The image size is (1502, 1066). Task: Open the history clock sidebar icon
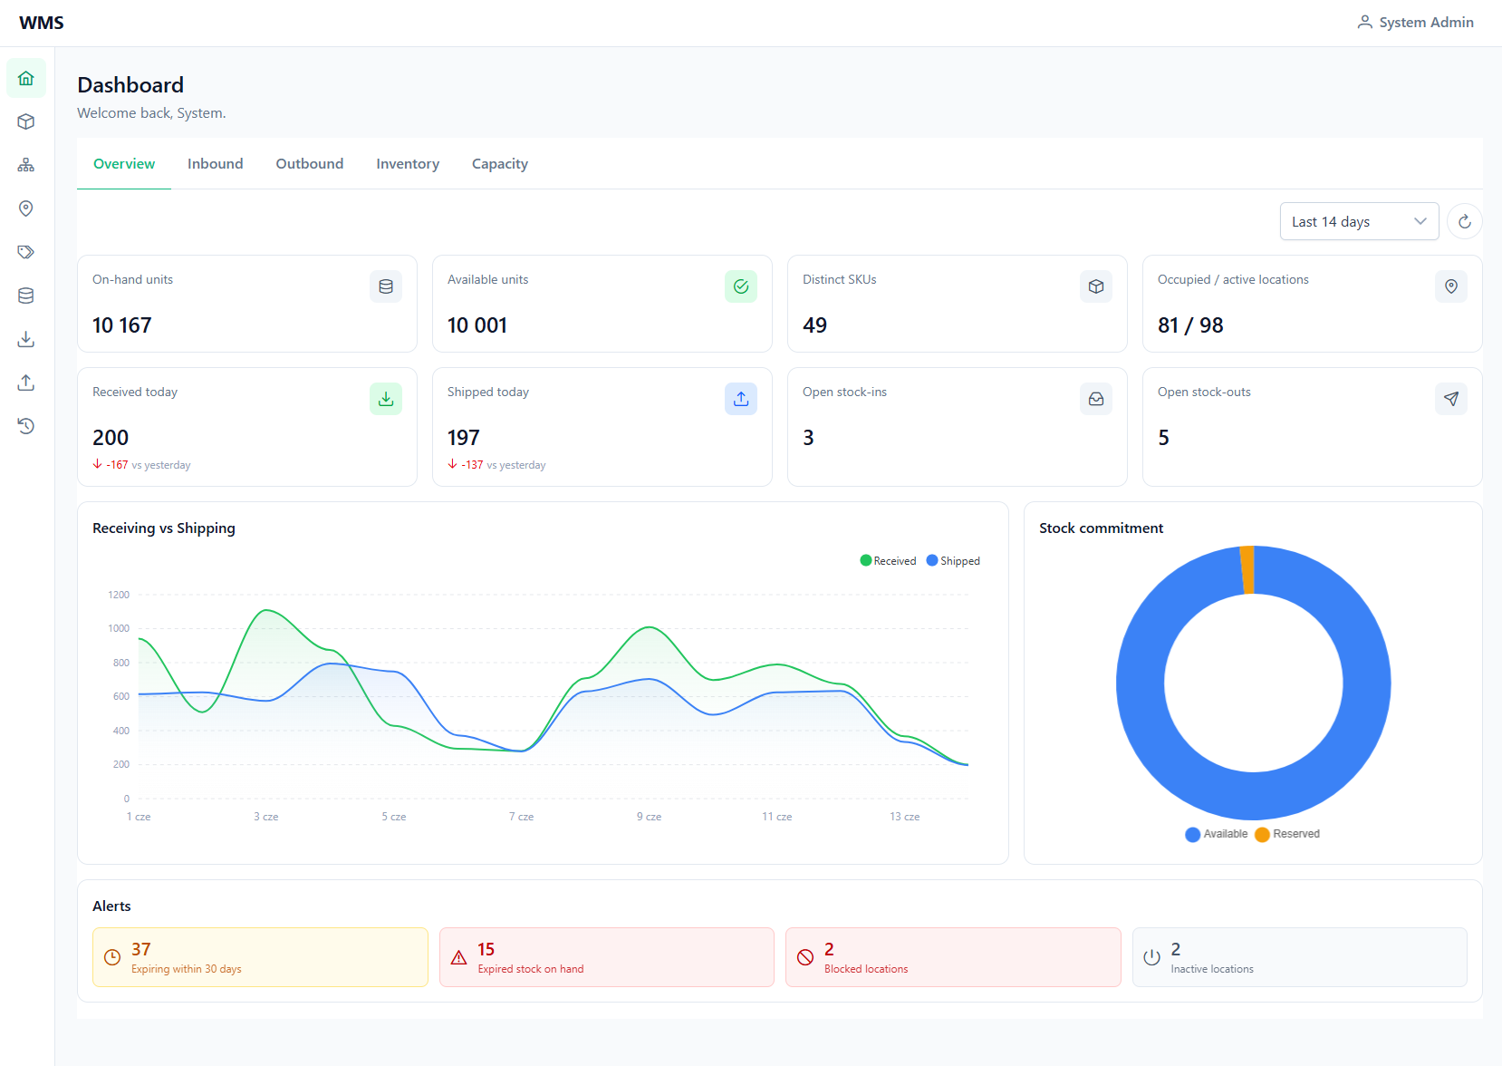point(26,426)
